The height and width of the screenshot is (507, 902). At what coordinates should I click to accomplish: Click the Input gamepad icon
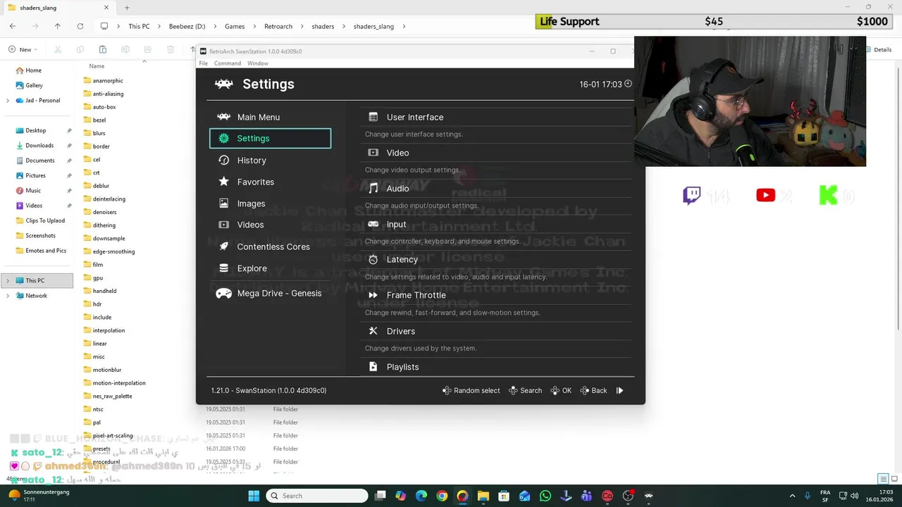[373, 224]
